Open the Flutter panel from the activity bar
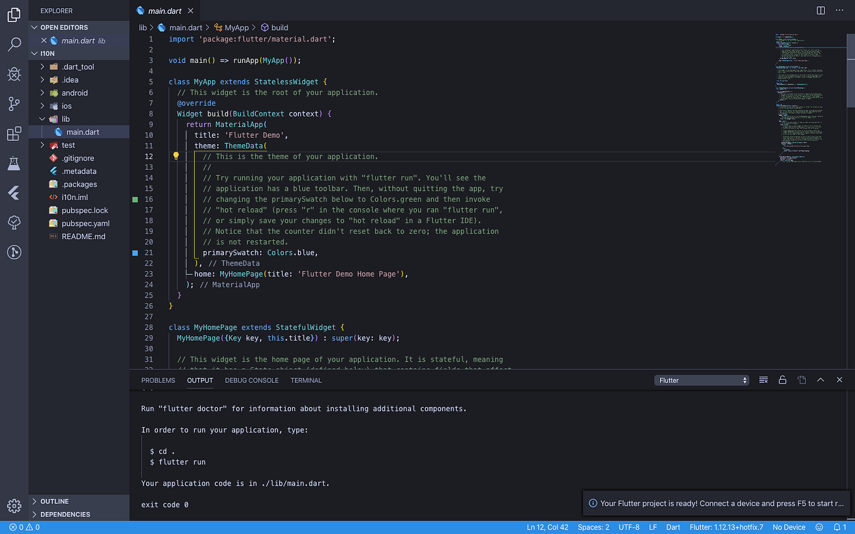The width and height of the screenshot is (855, 534). click(x=14, y=193)
